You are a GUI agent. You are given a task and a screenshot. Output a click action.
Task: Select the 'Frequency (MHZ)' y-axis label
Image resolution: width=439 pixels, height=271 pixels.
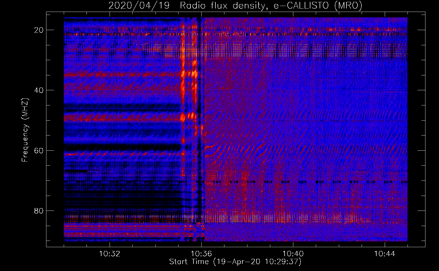[25, 130]
